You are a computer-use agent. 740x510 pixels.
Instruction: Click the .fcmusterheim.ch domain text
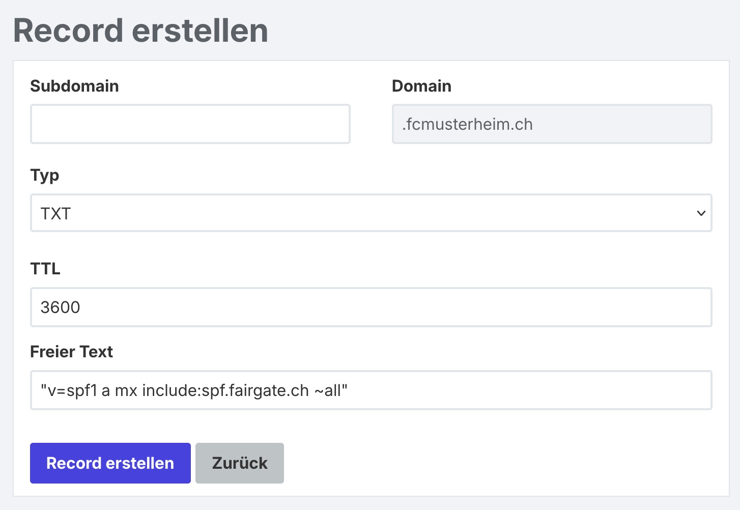point(467,124)
